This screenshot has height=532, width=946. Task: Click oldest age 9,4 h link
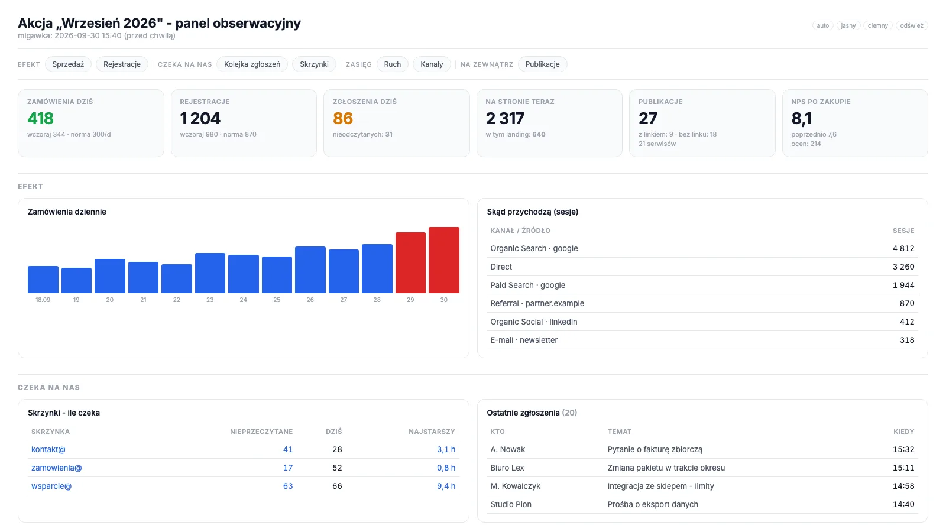446,486
